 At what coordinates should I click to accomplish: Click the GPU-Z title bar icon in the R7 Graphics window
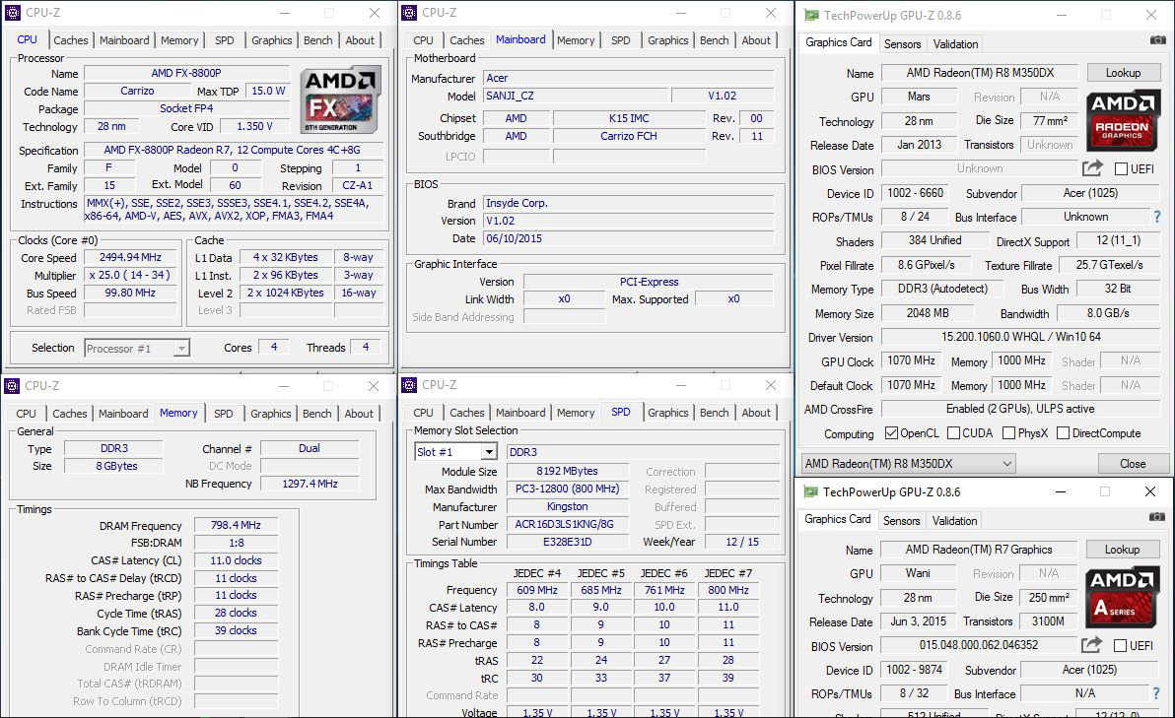click(x=810, y=491)
